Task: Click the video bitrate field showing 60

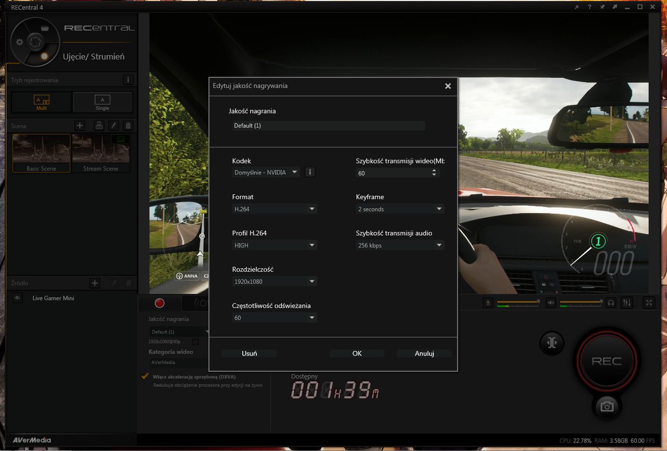Action: pos(393,173)
